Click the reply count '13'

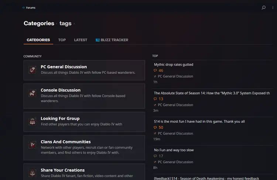161,99
